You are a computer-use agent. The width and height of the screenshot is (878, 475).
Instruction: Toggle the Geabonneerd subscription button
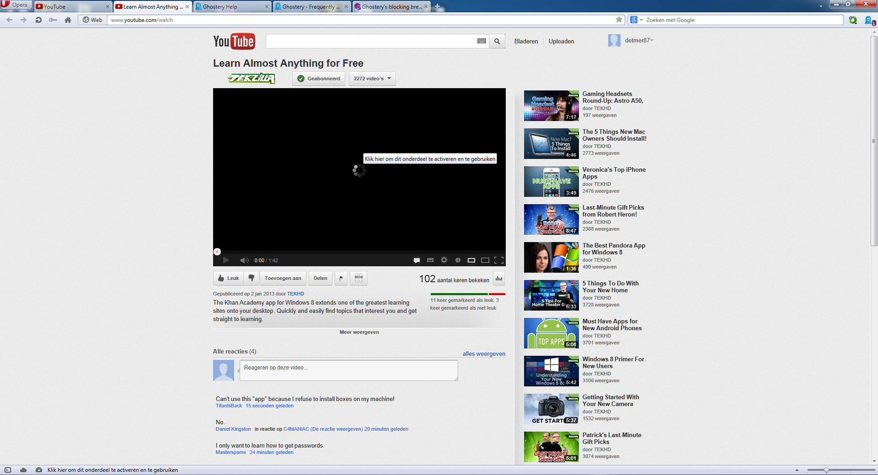click(x=319, y=79)
